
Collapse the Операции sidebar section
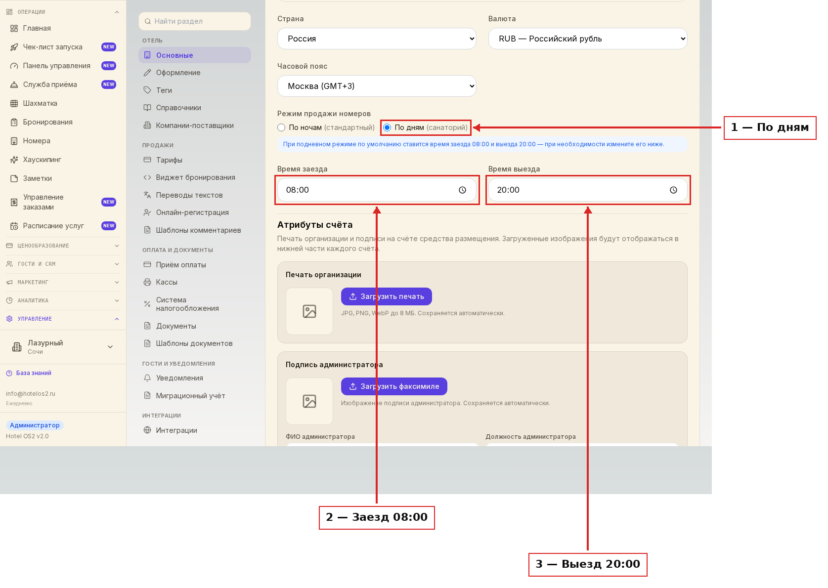63,12
